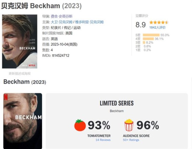
Task: Click the 4星 rating bar at 36.1%
Action: [148, 39]
